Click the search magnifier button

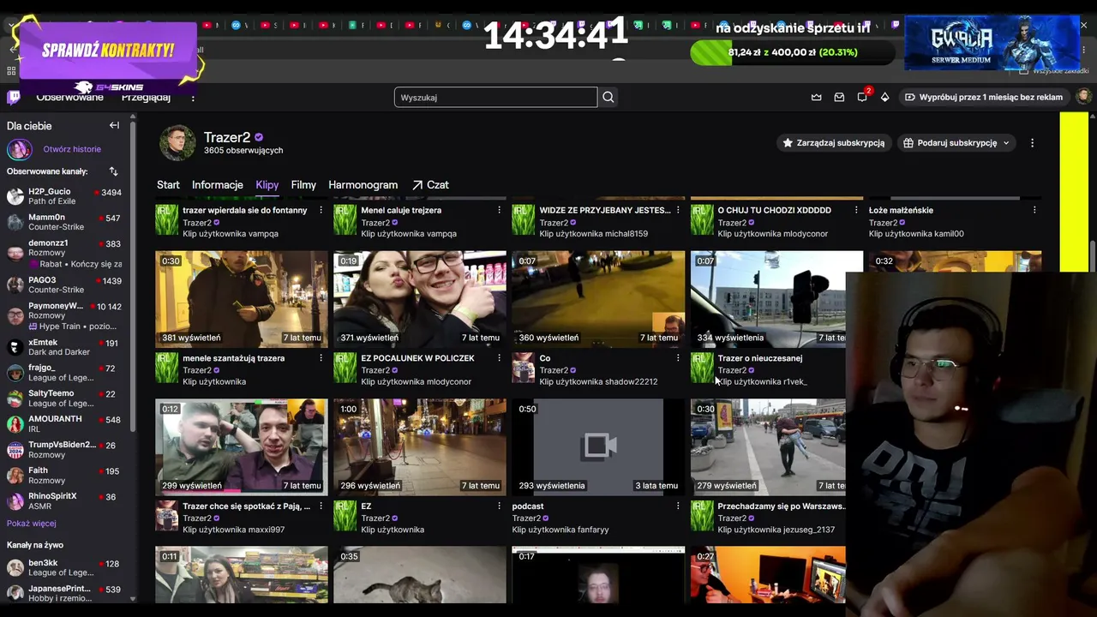608,97
